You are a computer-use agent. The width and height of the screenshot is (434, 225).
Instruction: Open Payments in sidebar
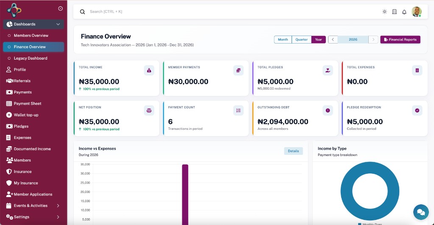(x=33, y=92)
